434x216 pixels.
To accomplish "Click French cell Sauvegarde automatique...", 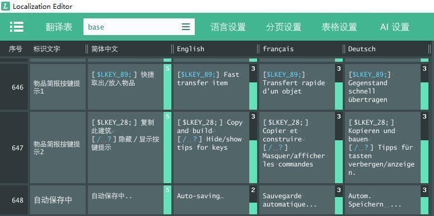I will [297, 200].
